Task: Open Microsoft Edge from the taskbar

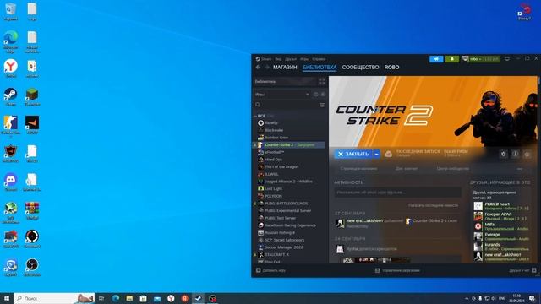Action: (x=116, y=298)
